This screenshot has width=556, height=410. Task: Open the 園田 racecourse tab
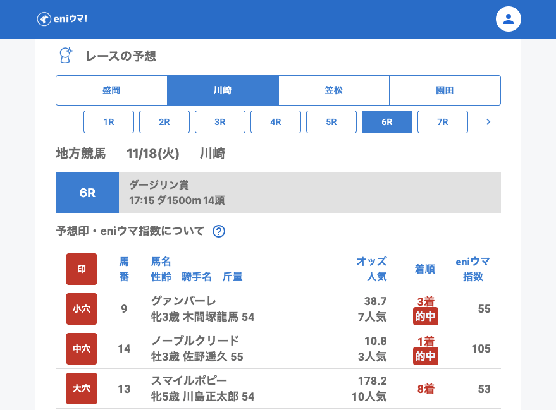(445, 90)
